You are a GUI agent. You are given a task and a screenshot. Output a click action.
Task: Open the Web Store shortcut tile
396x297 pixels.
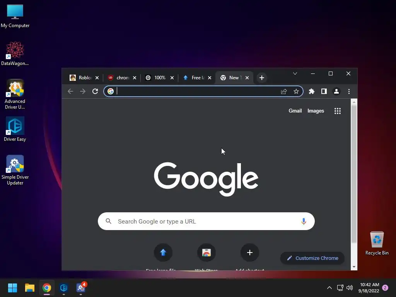[x=207, y=253]
